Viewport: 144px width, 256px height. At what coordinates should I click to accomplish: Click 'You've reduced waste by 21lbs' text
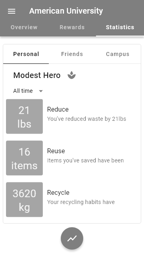pos(87,119)
